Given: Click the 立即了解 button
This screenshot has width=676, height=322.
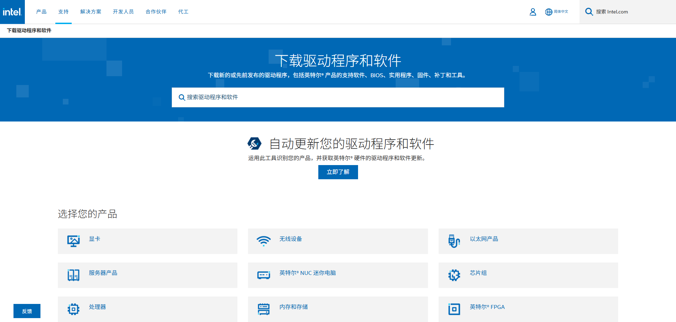Looking at the screenshot, I should tap(338, 172).
